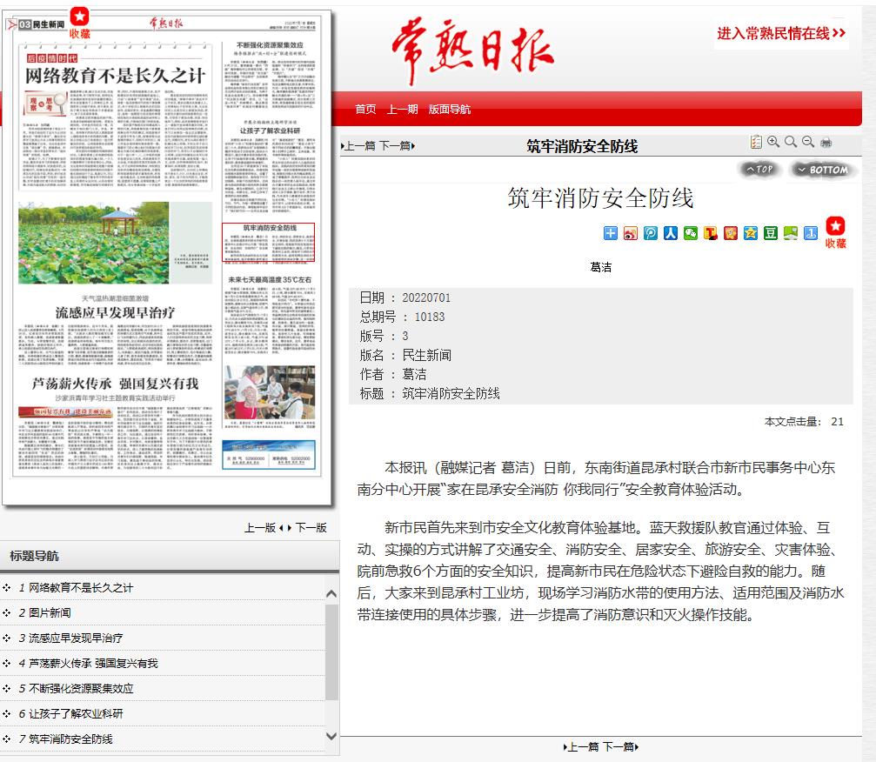Click the 进入常熟民情在线 link
This screenshot has height=762, width=876.
coord(781,34)
